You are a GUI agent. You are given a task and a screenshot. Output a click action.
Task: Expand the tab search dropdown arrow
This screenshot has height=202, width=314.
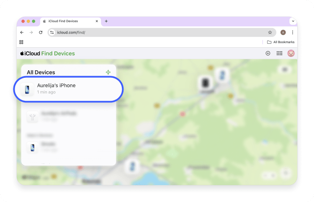[x=293, y=21]
